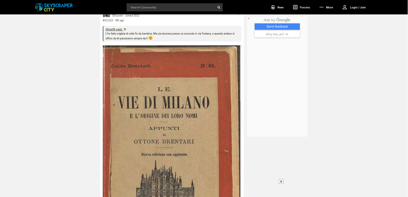
Task: Click Login / Join
Action: pyautogui.click(x=357, y=8)
